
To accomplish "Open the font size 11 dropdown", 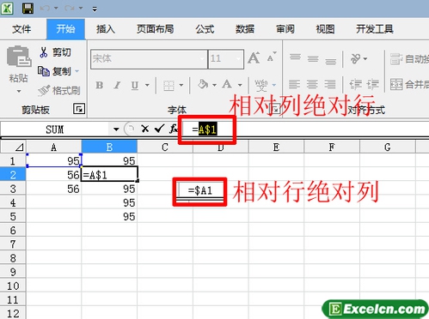I will (x=238, y=59).
